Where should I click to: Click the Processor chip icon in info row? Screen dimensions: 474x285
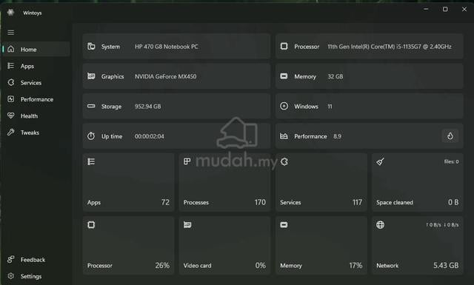[284, 46]
